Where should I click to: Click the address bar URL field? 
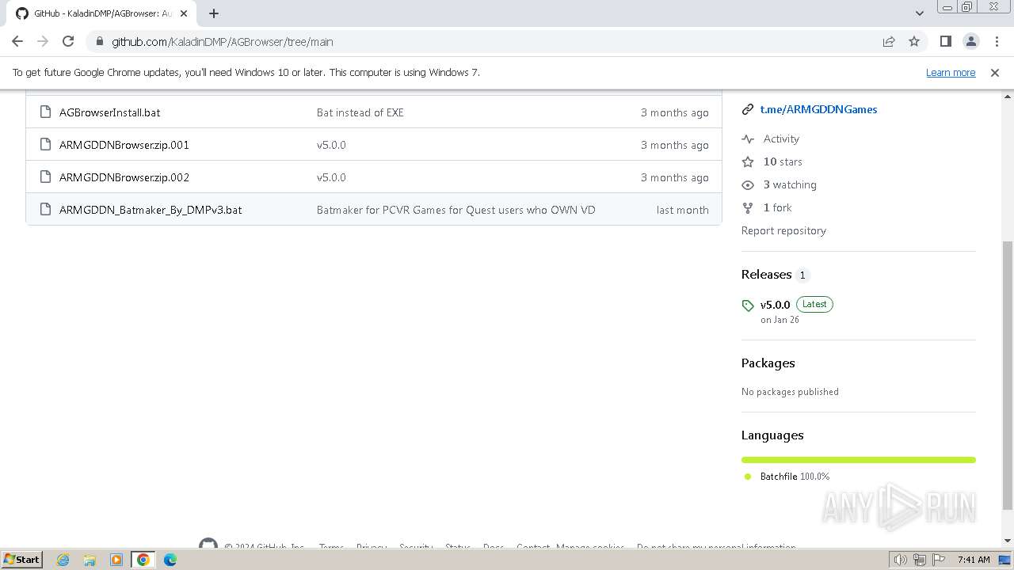click(491, 41)
